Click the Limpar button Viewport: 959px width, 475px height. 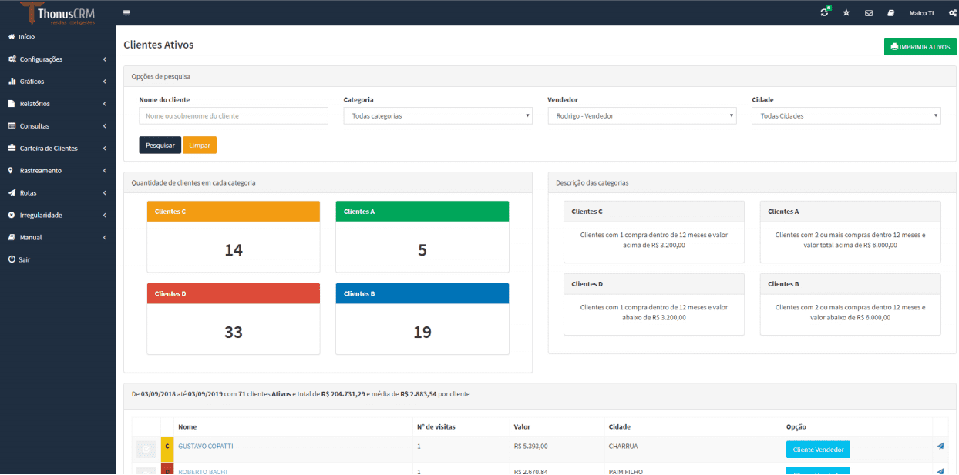click(200, 145)
